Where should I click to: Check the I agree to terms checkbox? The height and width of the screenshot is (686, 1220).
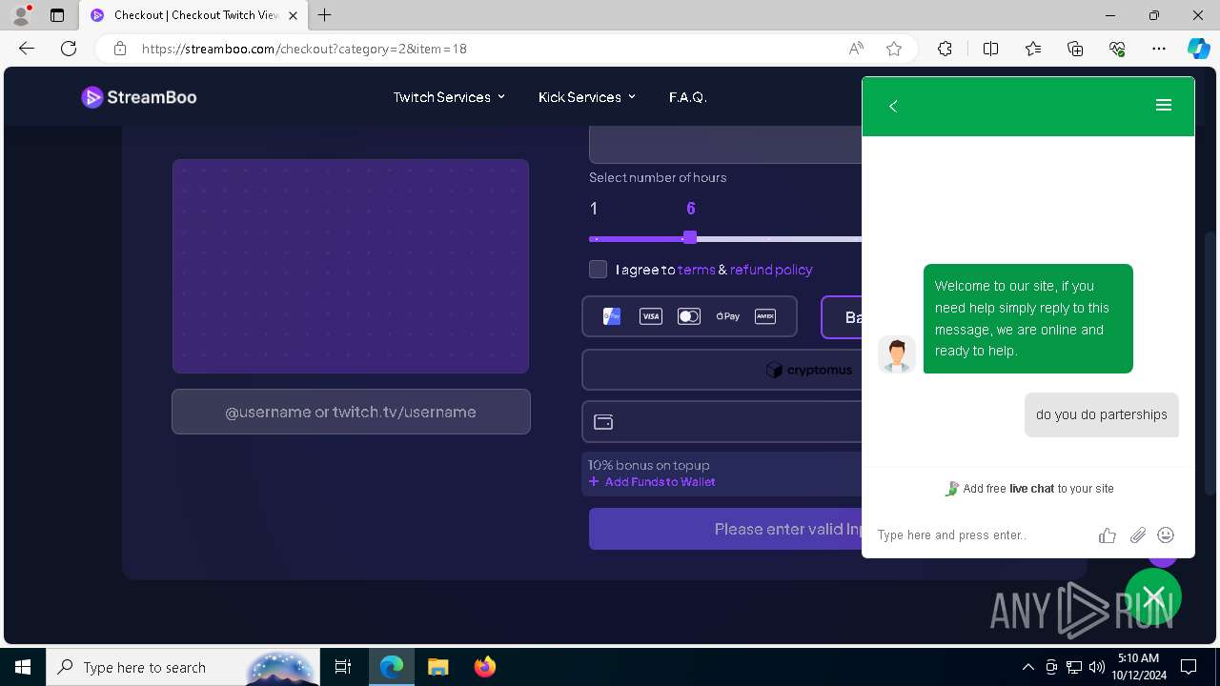tap(598, 270)
